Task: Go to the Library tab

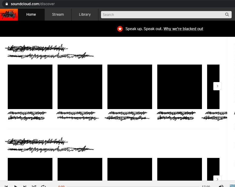Action: pyautogui.click(x=85, y=15)
